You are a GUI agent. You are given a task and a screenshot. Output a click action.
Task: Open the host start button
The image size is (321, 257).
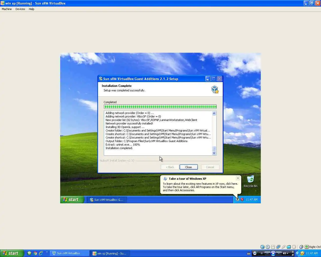12,253
